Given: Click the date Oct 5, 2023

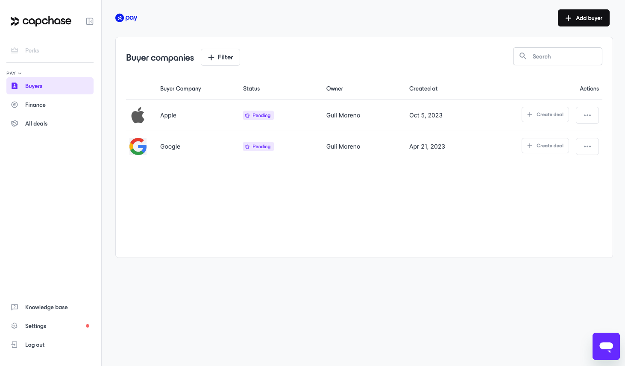Looking at the screenshot, I should (x=426, y=115).
